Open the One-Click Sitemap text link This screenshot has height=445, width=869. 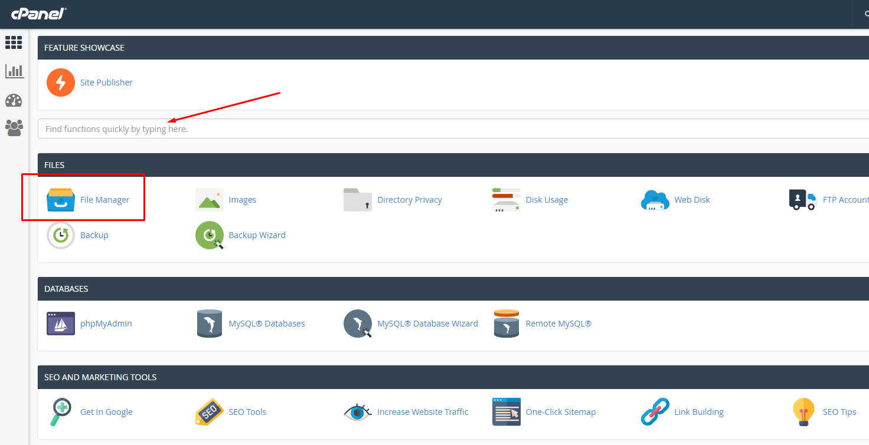coord(561,412)
